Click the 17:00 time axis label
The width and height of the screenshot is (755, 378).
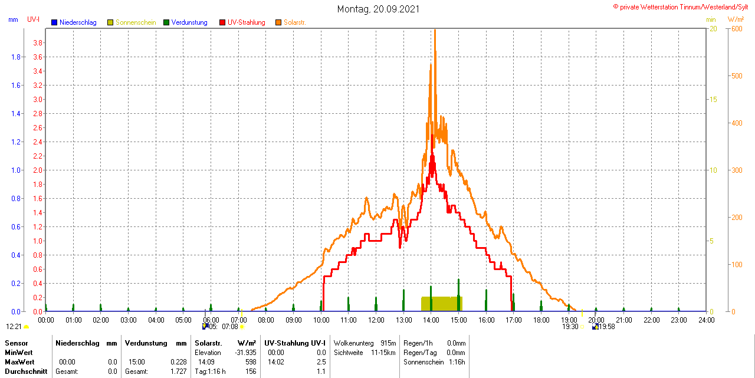tap(514, 320)
